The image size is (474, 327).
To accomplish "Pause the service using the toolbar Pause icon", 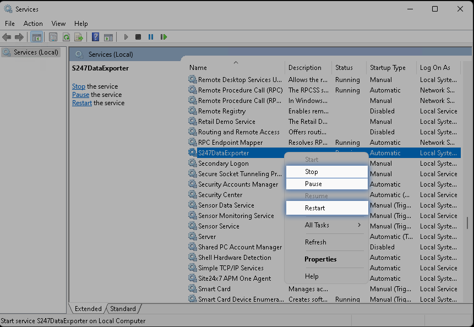I will (x=151, y=37).
